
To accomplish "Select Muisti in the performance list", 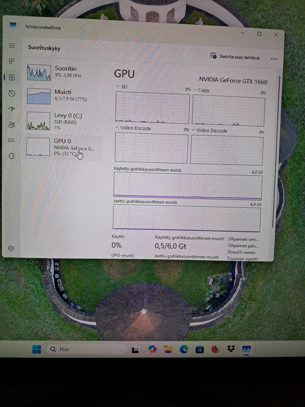I will pos(64,95).
